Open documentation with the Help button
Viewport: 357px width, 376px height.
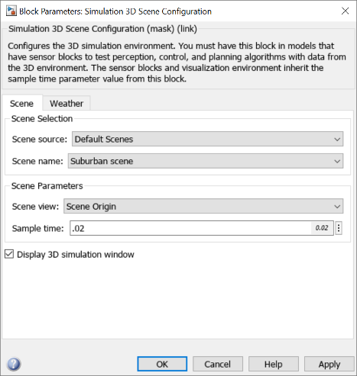pos(274,364)
